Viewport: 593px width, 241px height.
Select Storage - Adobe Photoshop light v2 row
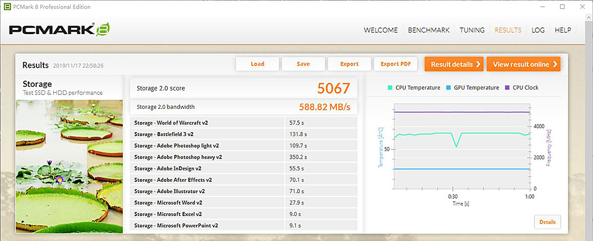tap(244, 145)
